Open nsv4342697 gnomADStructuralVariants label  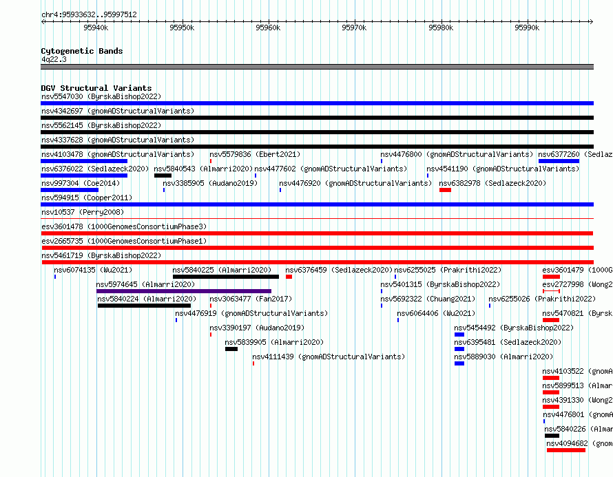click(118, 111)
